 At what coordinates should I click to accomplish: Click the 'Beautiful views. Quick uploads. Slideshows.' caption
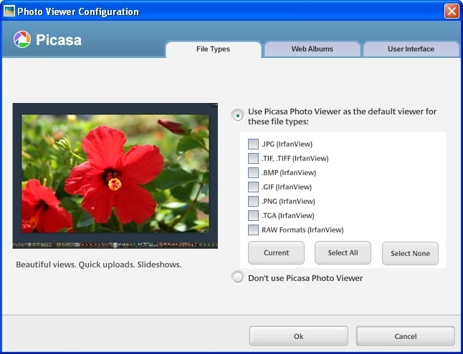[99, 265]
